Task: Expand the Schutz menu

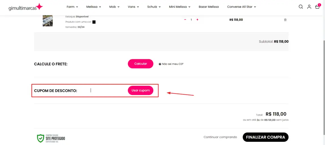Action: tap(154, 7)
